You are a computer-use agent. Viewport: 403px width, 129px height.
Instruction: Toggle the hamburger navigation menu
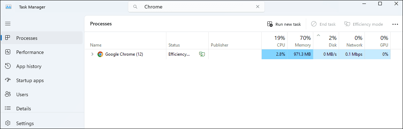8,24
